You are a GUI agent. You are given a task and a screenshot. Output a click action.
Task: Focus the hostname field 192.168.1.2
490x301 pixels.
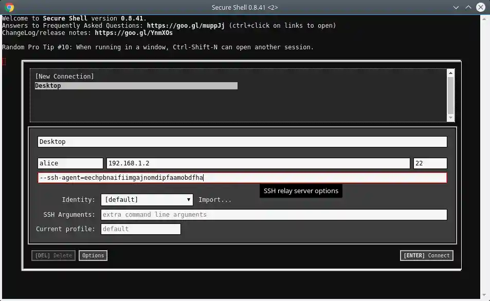[x=258, y=163]
